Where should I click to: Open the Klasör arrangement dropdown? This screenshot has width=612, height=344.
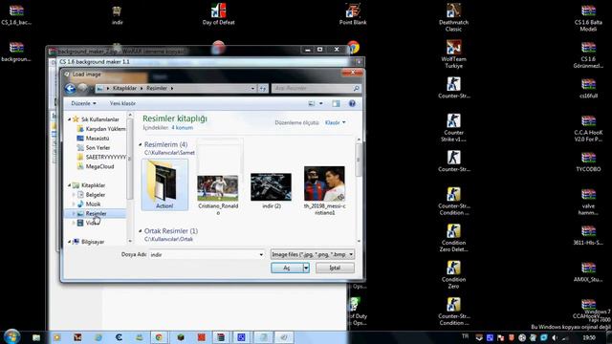336,122
